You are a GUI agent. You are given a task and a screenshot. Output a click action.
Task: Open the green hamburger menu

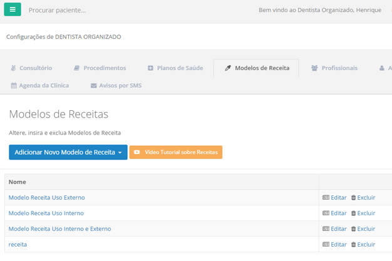13,10
